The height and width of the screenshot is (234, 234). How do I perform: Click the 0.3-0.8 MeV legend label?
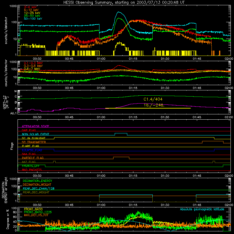point(33,66)
